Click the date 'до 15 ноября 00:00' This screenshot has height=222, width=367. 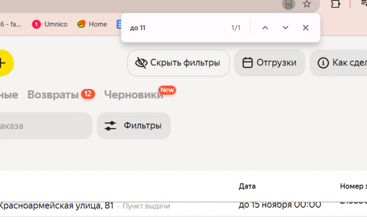click(280, 205)
